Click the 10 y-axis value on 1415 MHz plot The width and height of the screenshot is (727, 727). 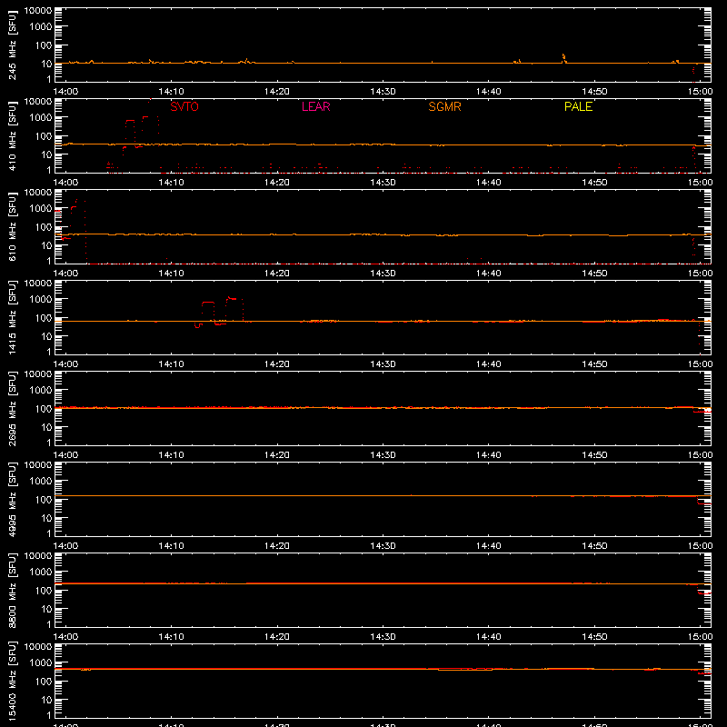click(x=46, y=336)
